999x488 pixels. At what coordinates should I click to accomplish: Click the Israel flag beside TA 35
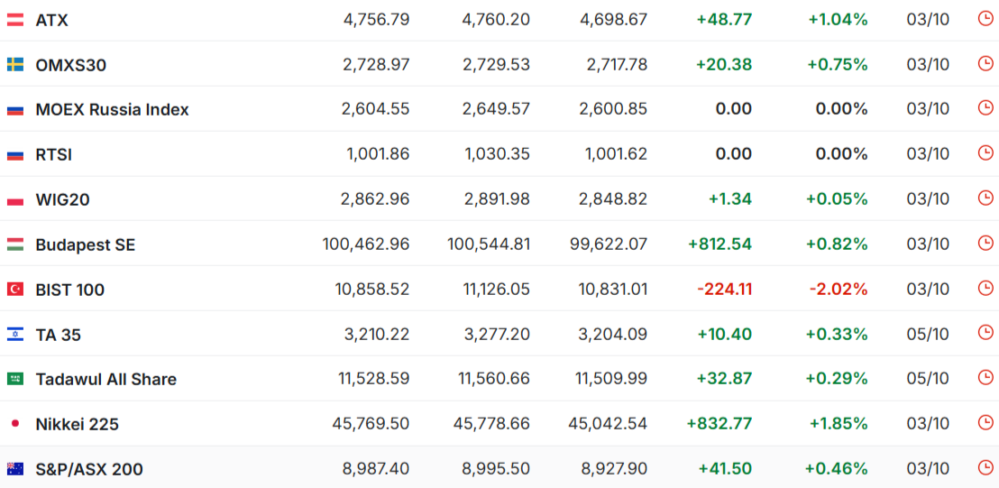(15, 335)
